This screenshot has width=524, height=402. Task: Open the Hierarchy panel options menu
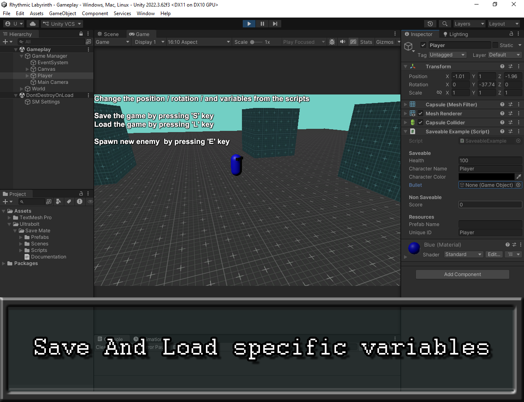pyautogui.click(x=88, y=34)
